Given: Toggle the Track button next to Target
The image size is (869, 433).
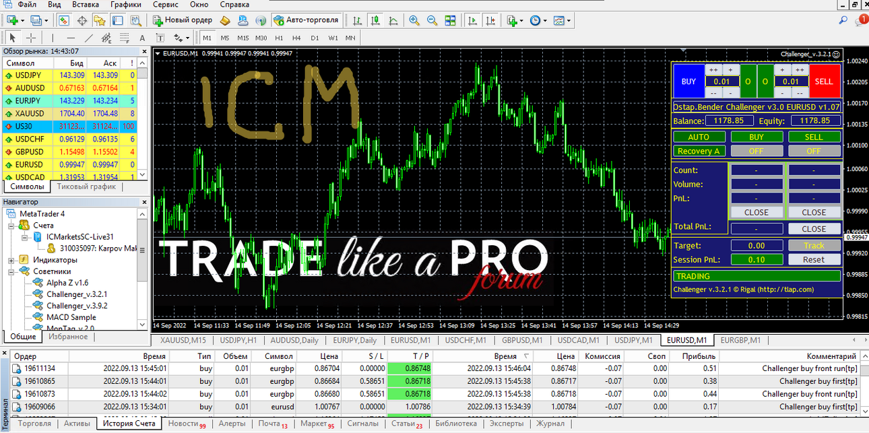Looking at the screenshot, I should coord(814,246).
